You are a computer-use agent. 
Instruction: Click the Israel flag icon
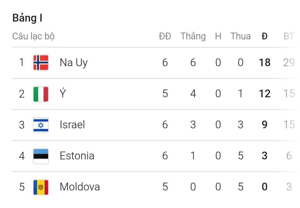41,125
